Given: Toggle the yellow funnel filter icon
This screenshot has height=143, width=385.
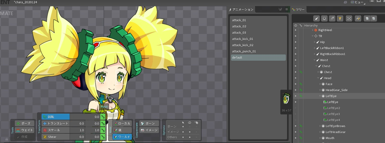Looking at the screenshot, I should 340,18.
